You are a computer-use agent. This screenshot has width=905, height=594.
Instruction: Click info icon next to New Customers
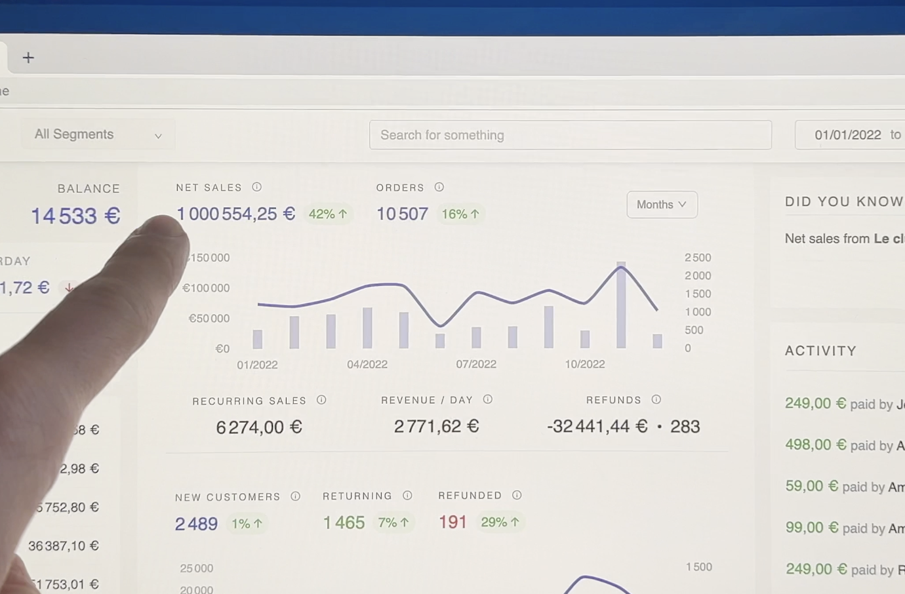point(296,496)
